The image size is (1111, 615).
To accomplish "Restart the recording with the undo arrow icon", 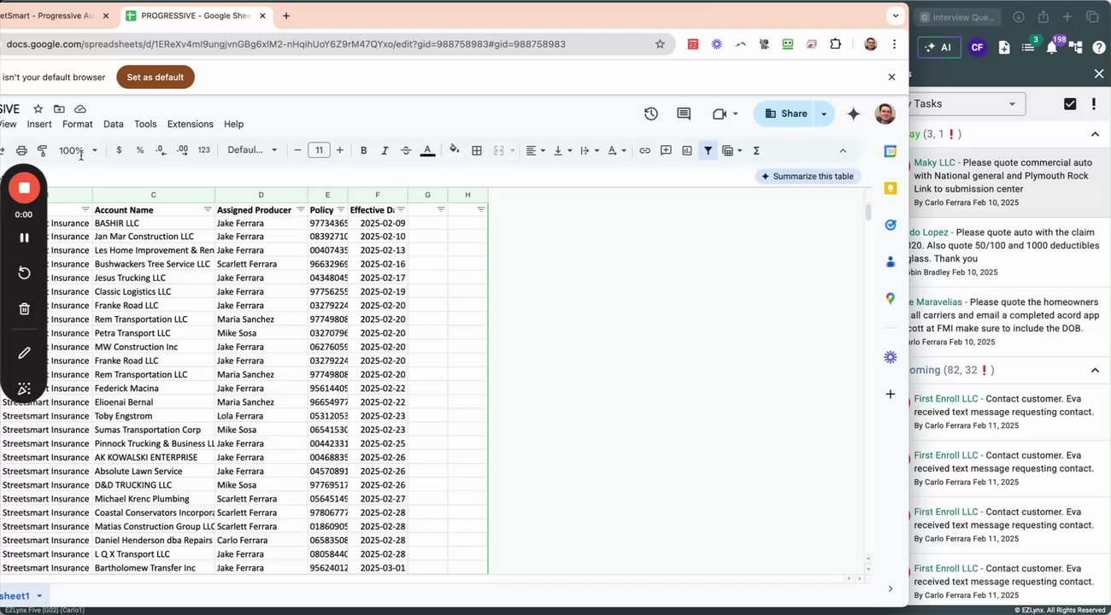I will (x=24, y=272).
